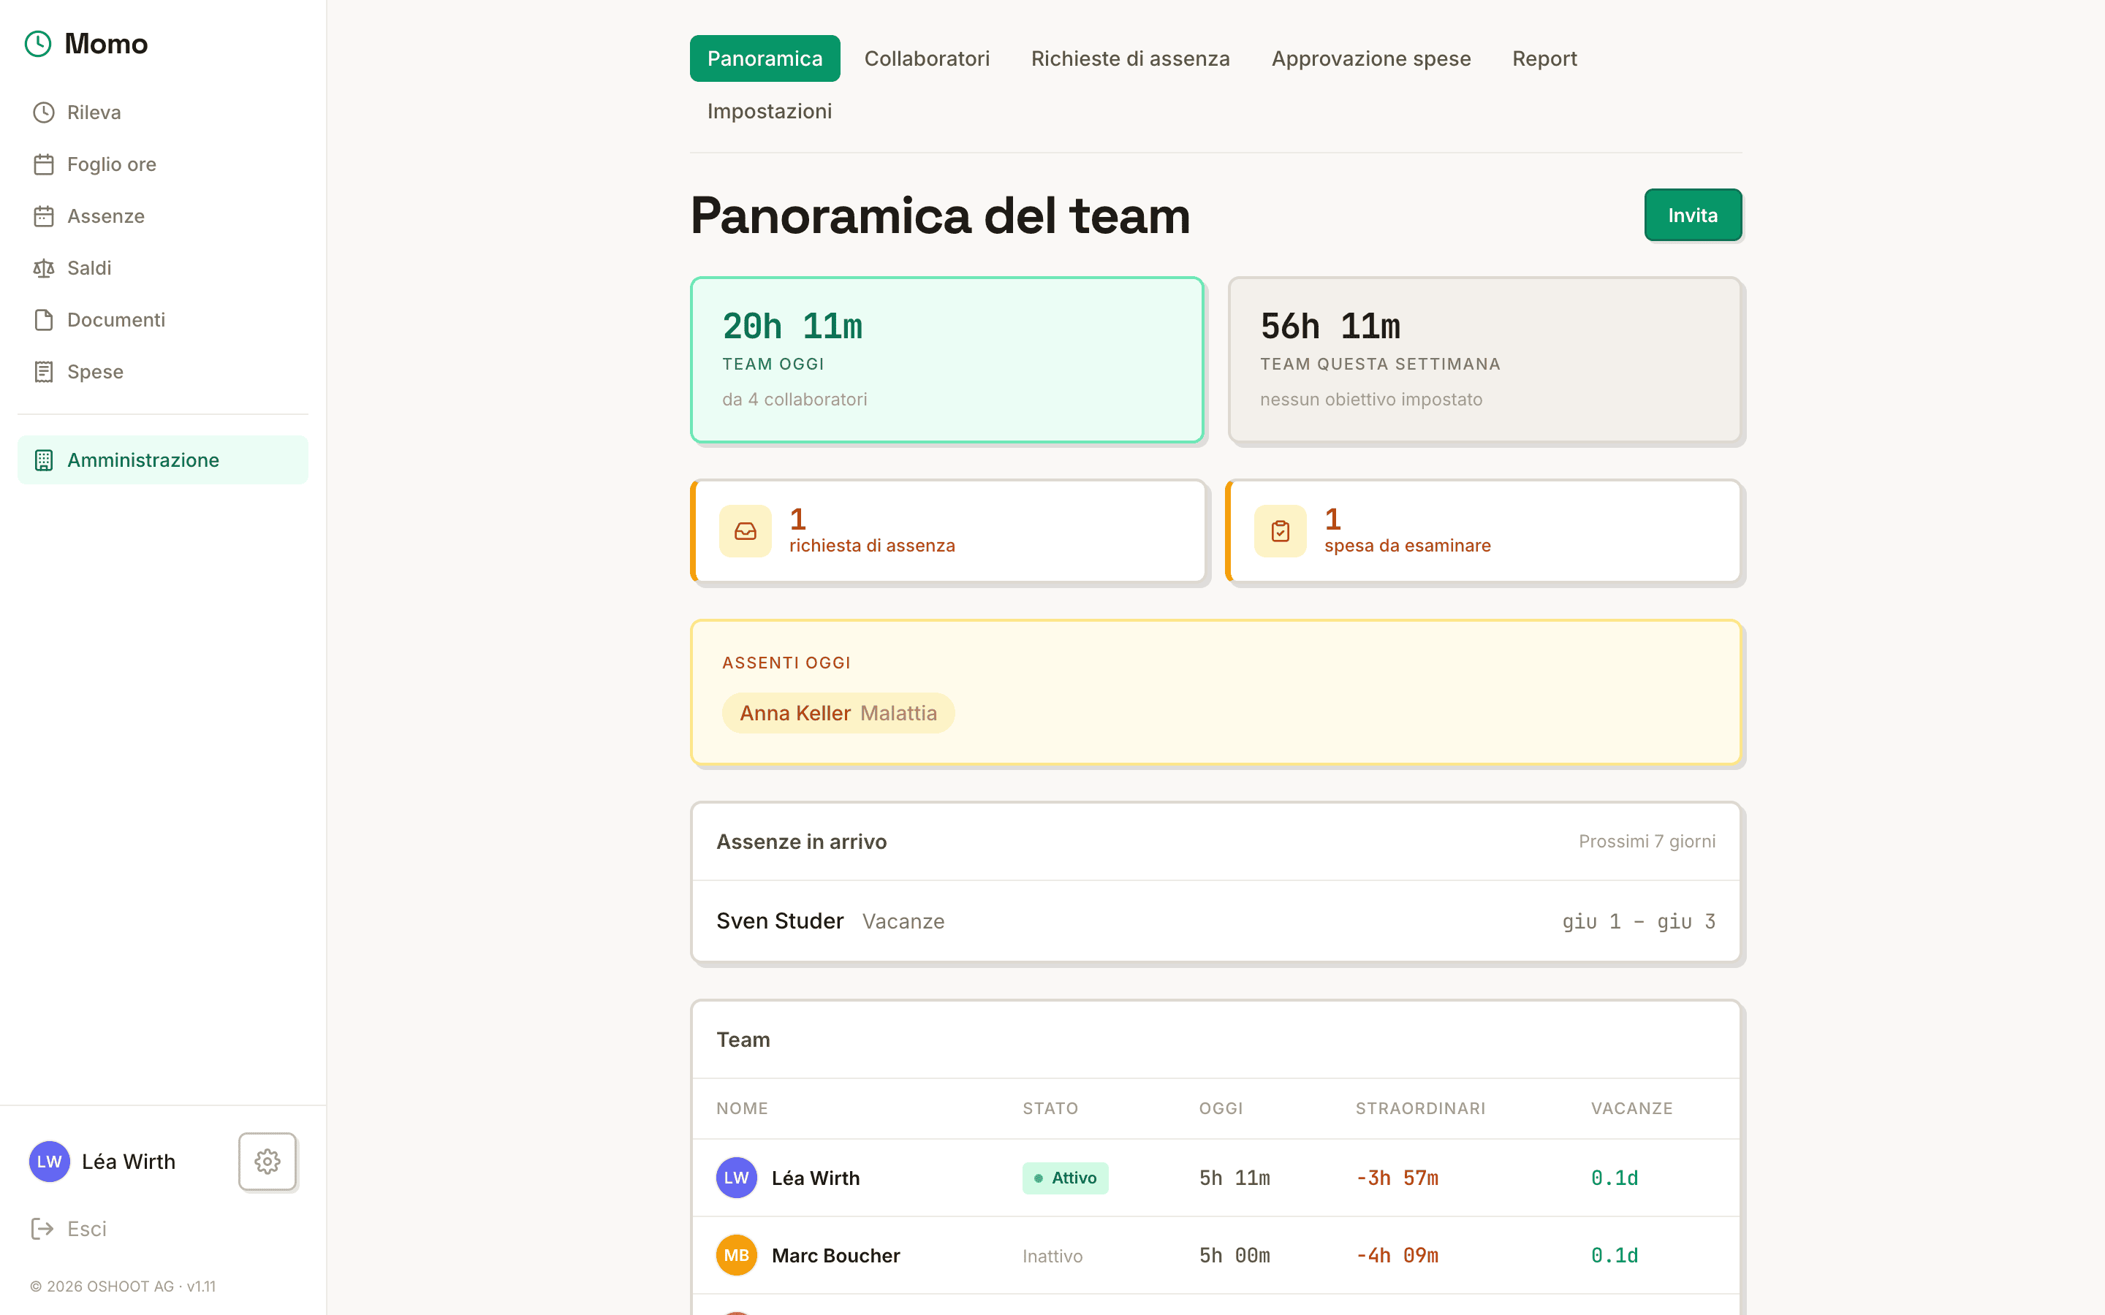Click the NOME column header
2105x1315 pixels.
pos(742,1108)
